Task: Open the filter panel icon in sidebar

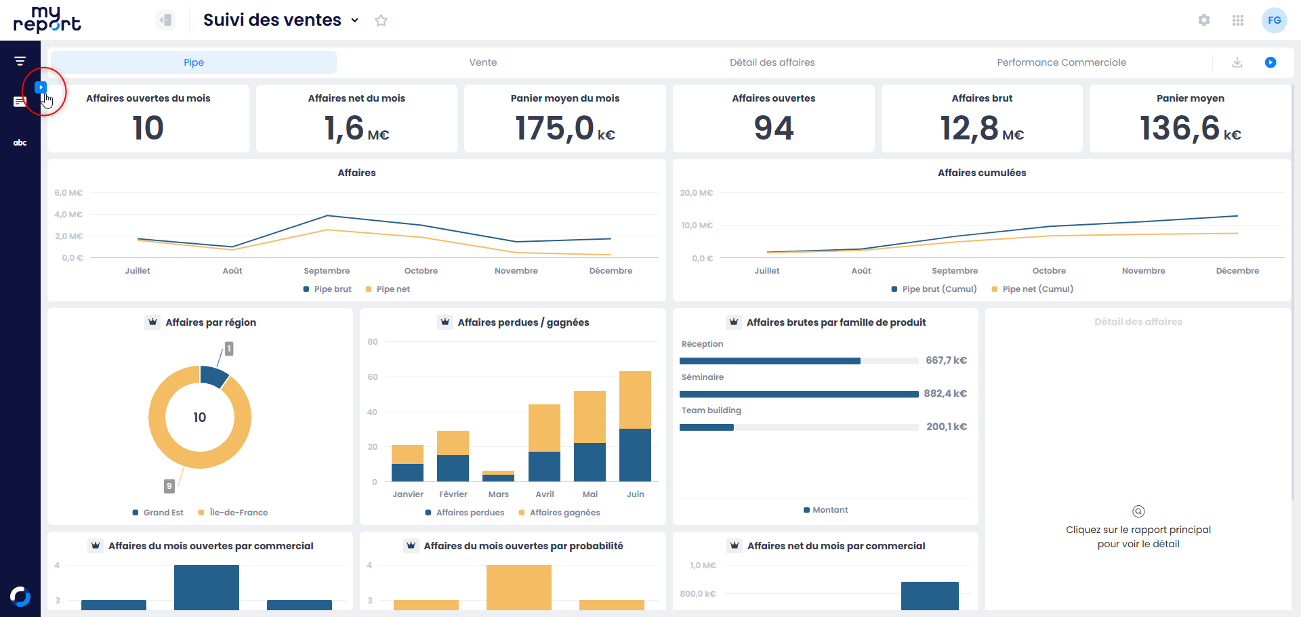Action: click(20, 61)
